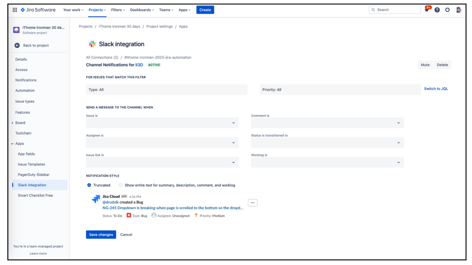472x265 pixels.
Task: Open Smart Checklist Free in sidebar
Action: click(x=35, y=196)
